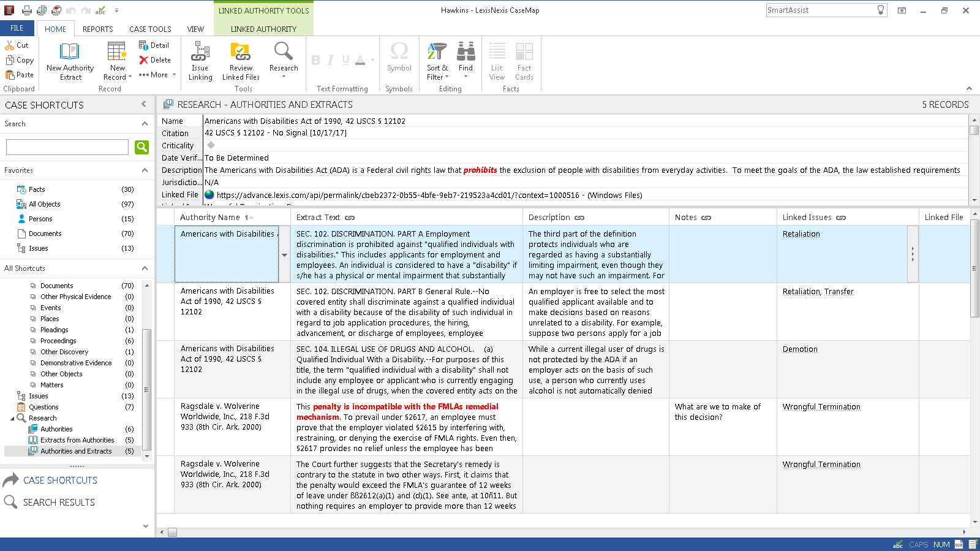Viewport: 980px width, 551px height.
Task: Select Questions shortcut item
Action: pyautogui.click(x=43, y=408)
